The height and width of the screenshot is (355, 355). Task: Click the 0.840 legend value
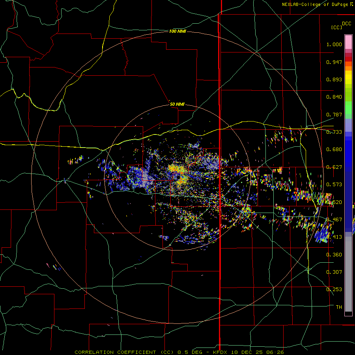click(x=334, y=97)
